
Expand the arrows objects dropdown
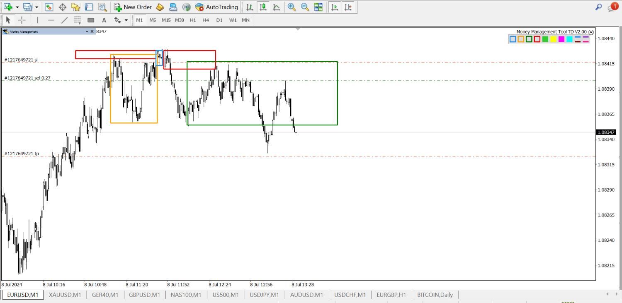point(126,20)
